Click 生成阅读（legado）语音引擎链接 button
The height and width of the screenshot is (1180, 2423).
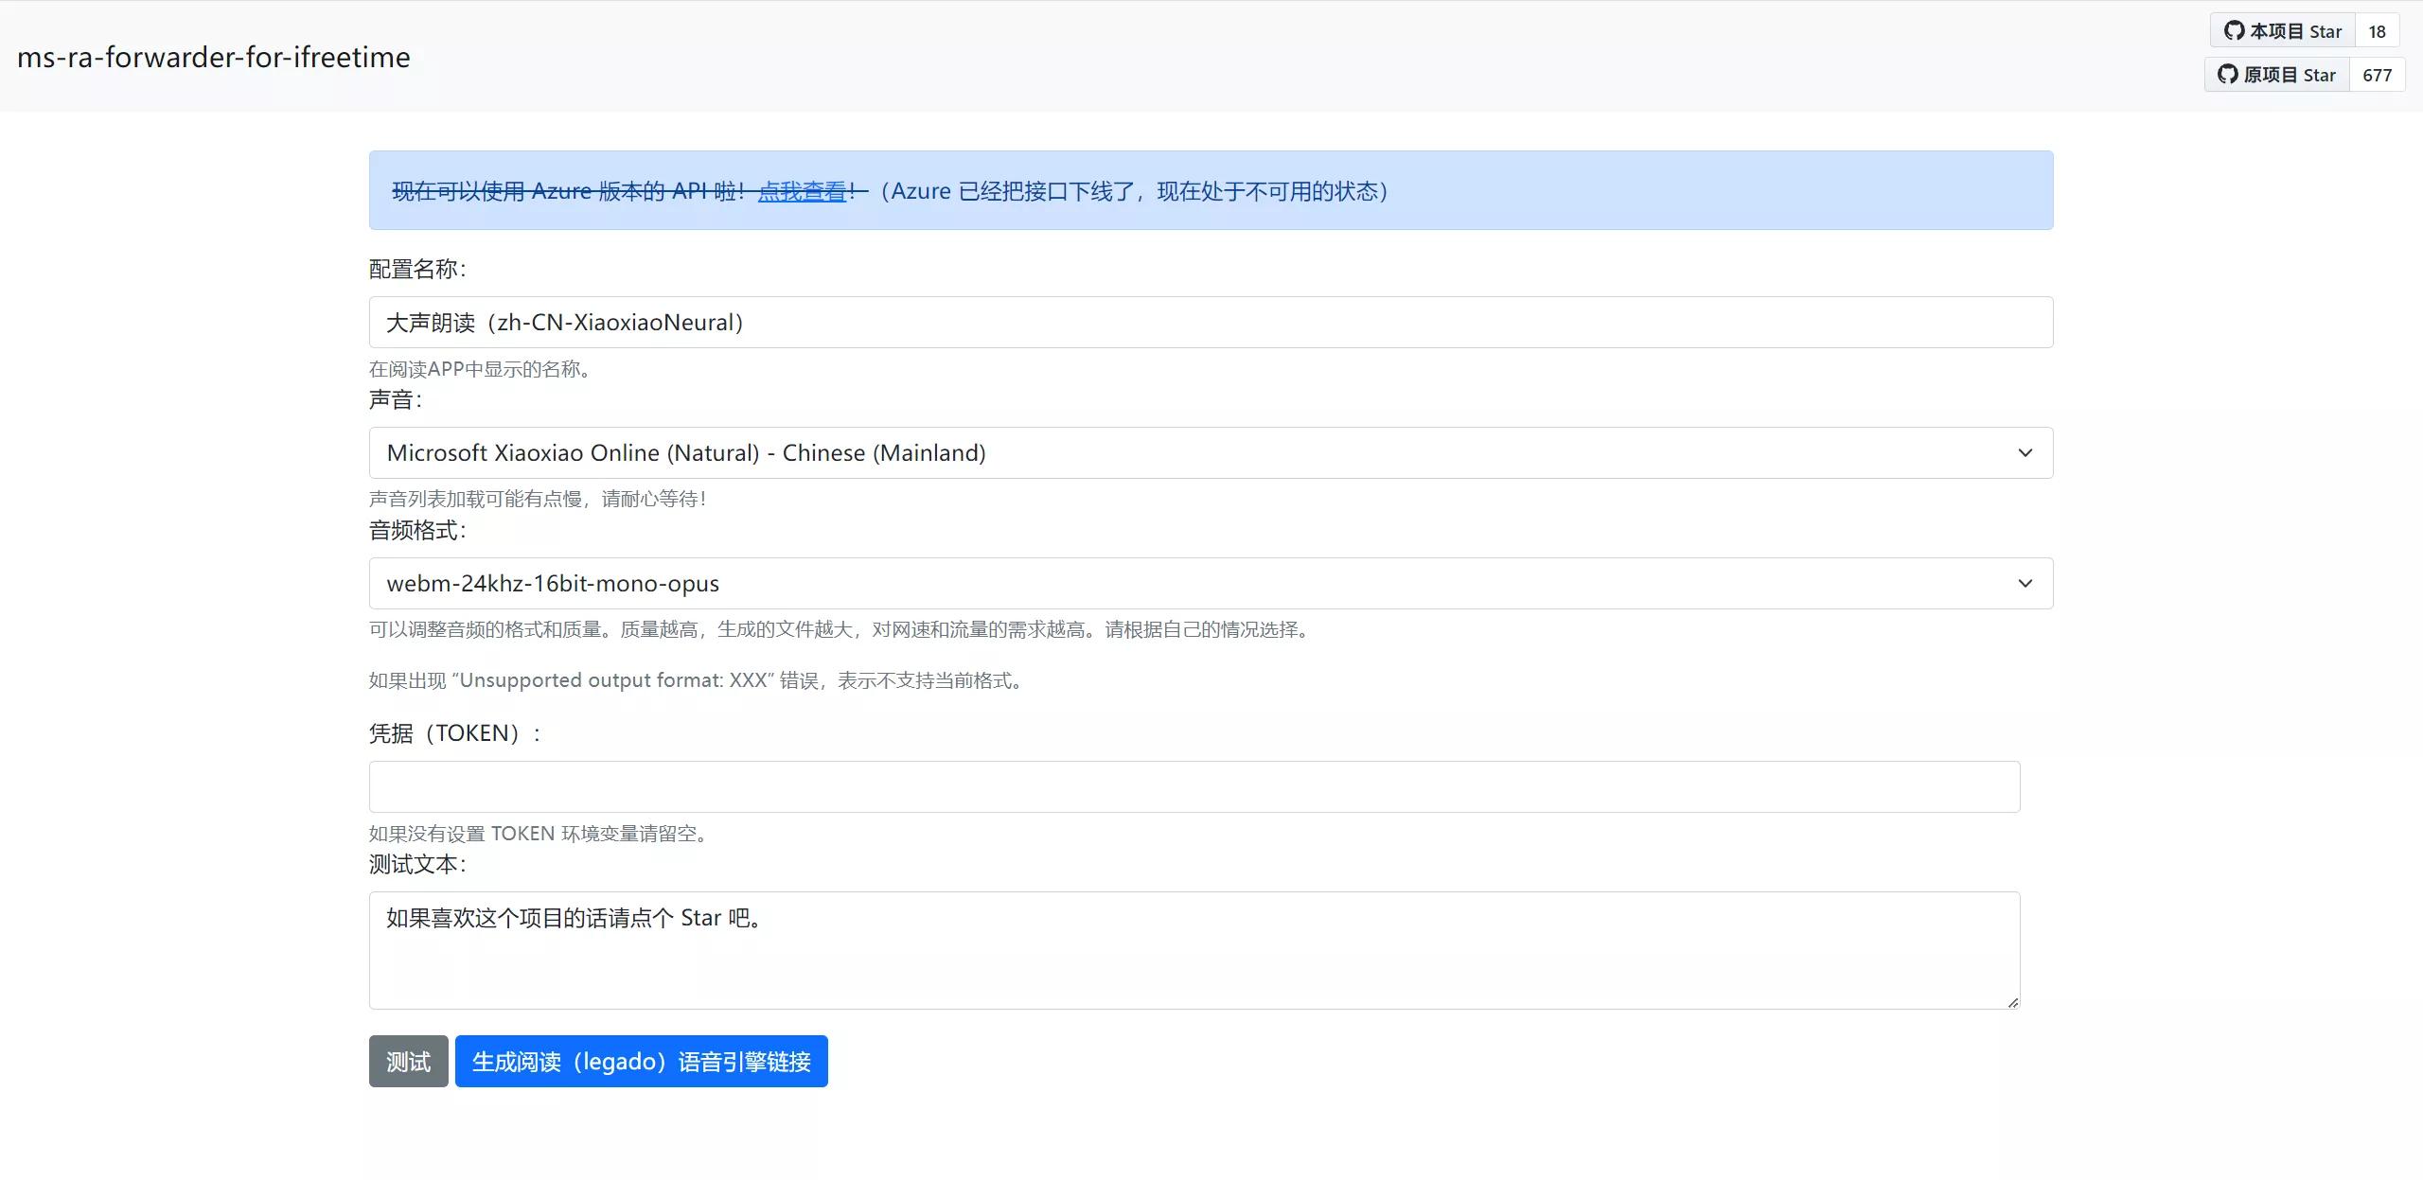click(641, 1062)
